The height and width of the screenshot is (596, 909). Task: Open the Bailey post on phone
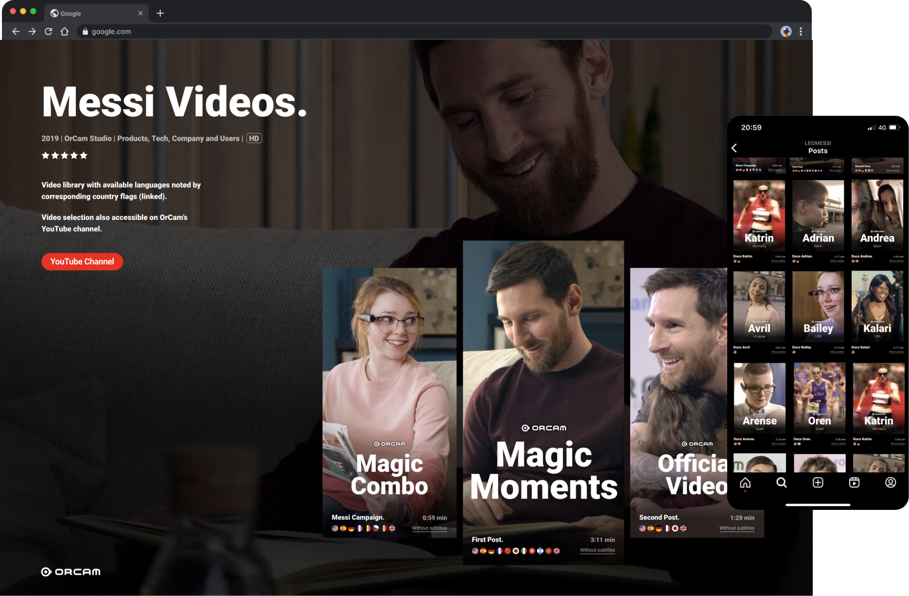pos(818,307)
